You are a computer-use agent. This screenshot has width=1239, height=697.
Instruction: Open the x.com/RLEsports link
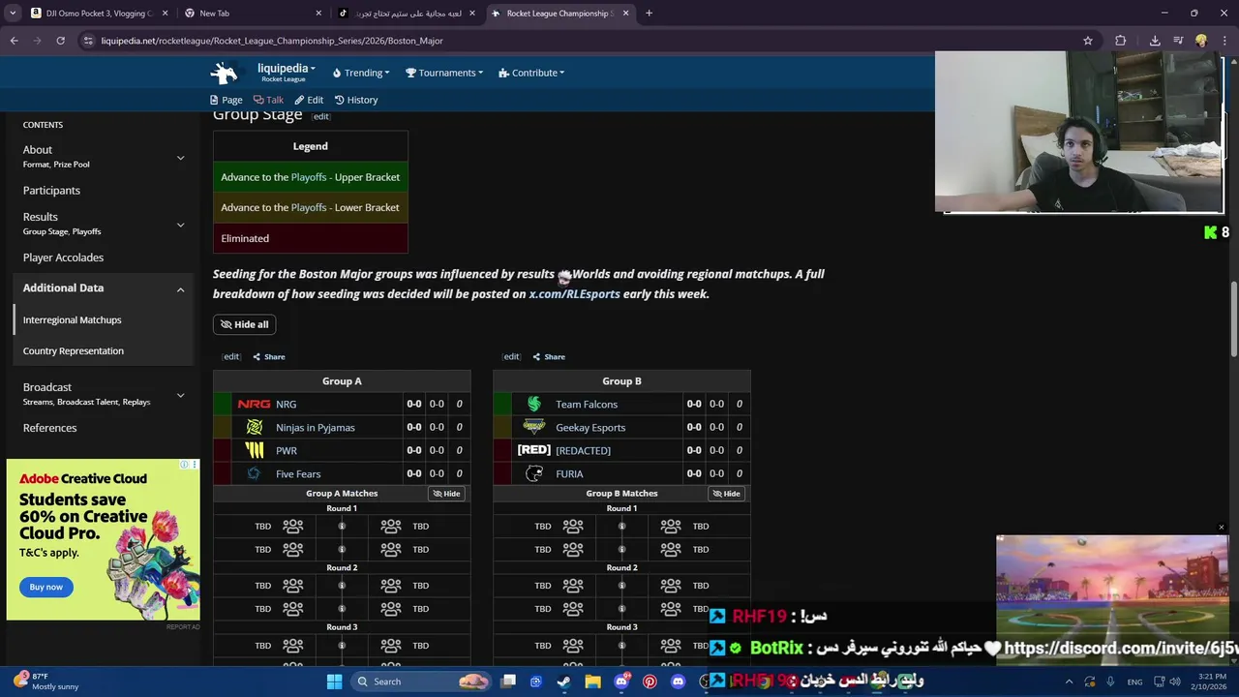574,294
